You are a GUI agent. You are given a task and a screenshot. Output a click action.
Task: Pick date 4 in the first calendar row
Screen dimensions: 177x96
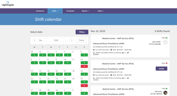coord(73,52)
